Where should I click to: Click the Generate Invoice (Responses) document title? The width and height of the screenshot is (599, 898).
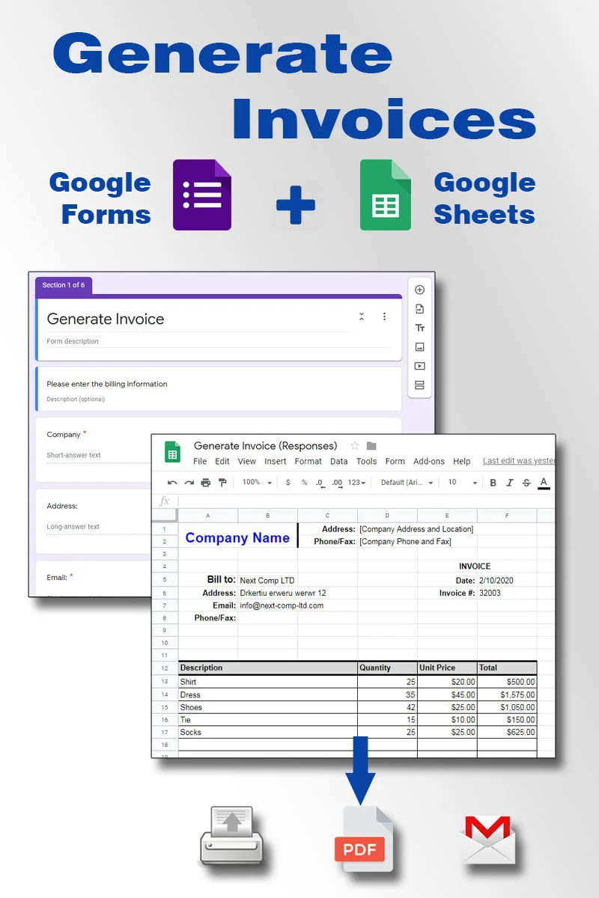[x=266, y=446]
